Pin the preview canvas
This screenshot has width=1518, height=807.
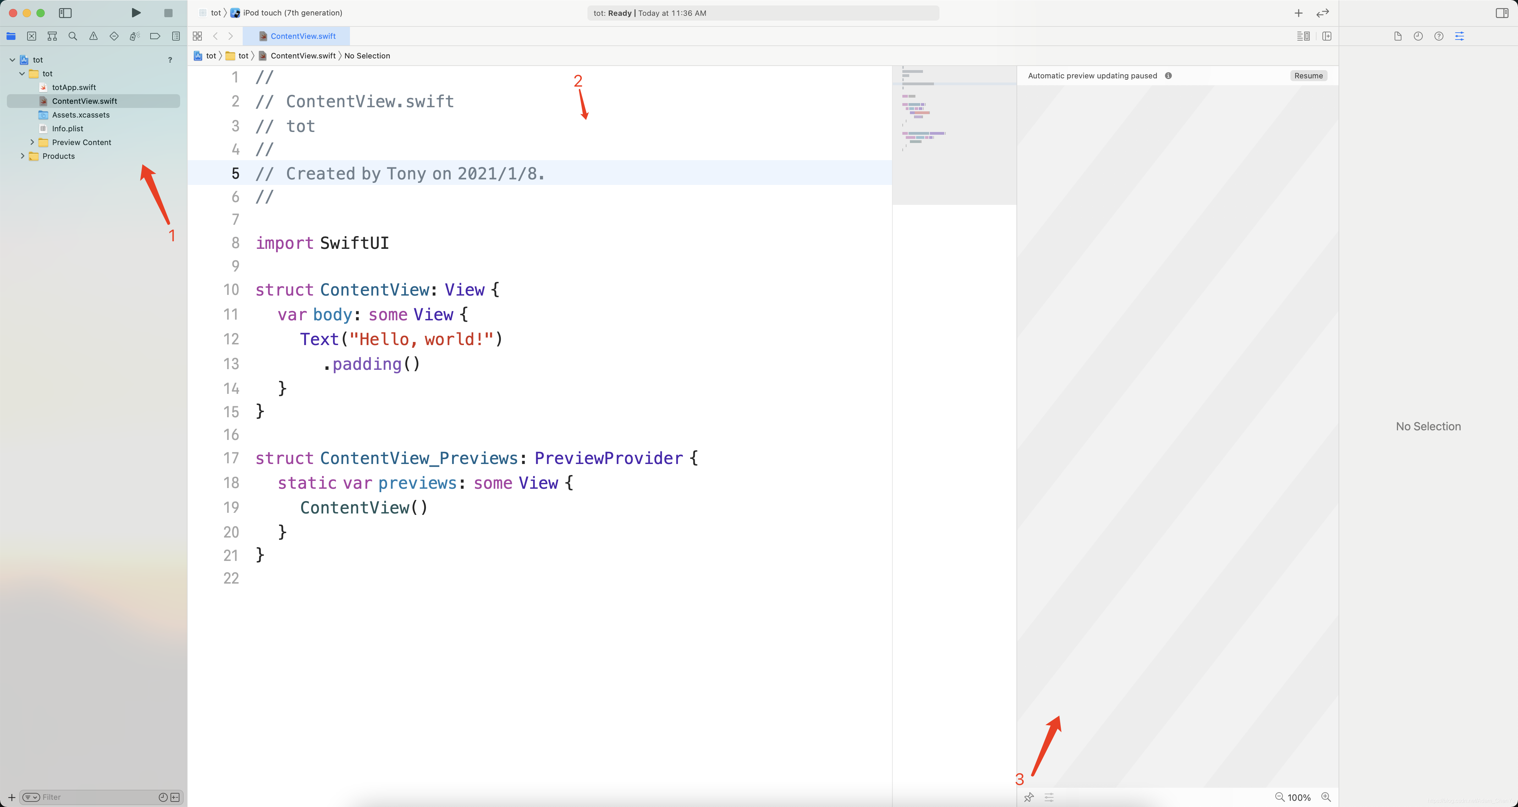point(1029,797)
